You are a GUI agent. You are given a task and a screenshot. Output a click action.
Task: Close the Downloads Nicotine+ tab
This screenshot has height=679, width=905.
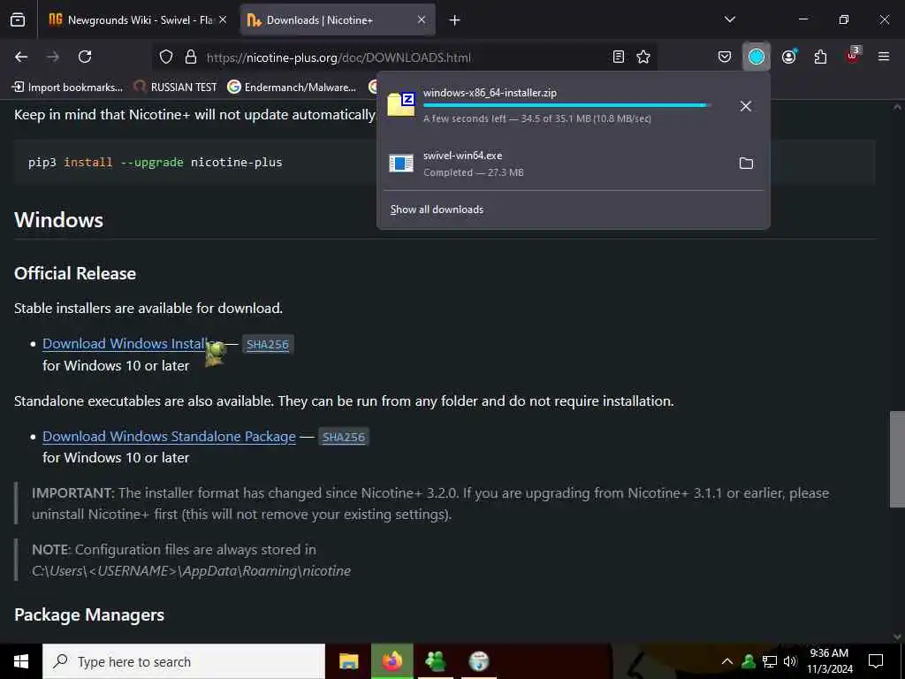tap(422, 20)
